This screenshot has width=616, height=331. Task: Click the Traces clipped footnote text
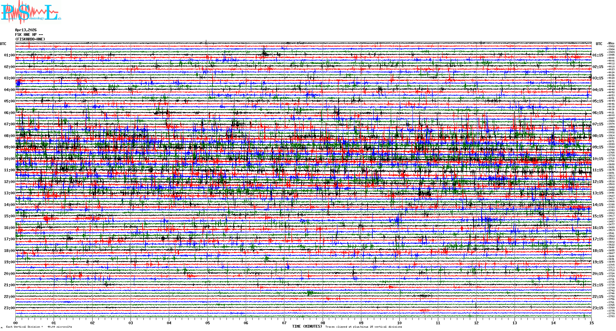point(363,327)
